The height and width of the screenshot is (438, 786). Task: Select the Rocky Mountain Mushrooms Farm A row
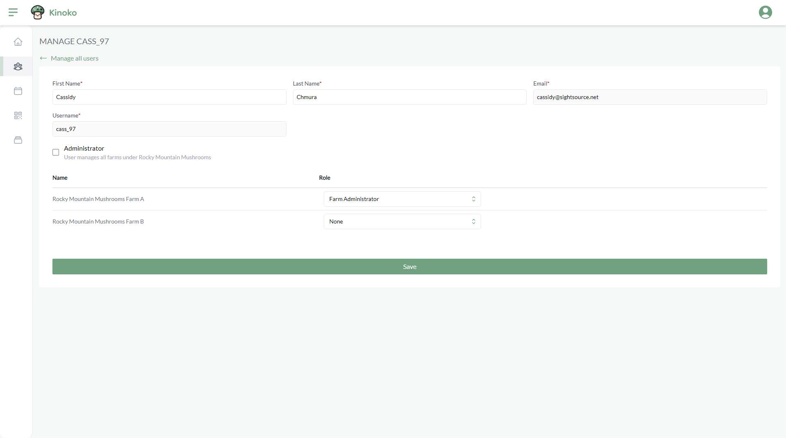click(98, 199)
